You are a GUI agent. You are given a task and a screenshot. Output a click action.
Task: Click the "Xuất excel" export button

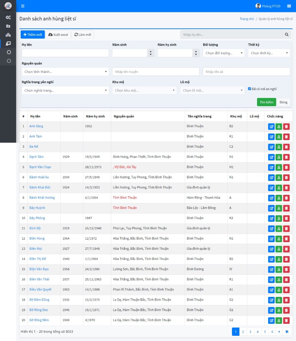tap(58, 34)
